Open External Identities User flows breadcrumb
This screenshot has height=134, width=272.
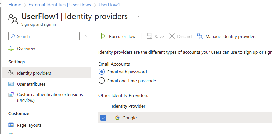60,5
